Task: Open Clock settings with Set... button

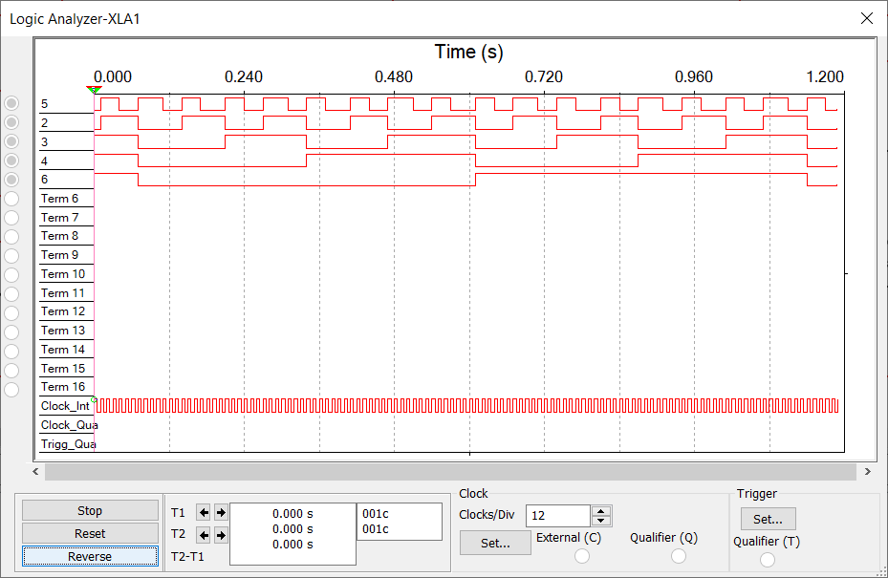Action: click(495, 543)
